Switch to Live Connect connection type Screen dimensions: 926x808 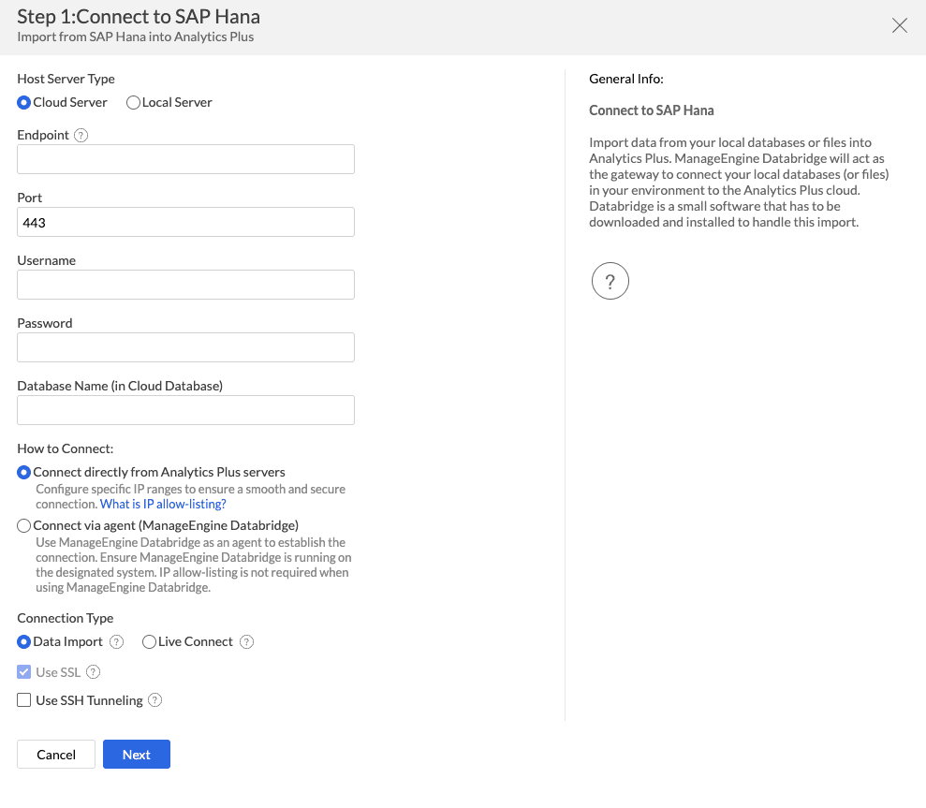(149, 642)
